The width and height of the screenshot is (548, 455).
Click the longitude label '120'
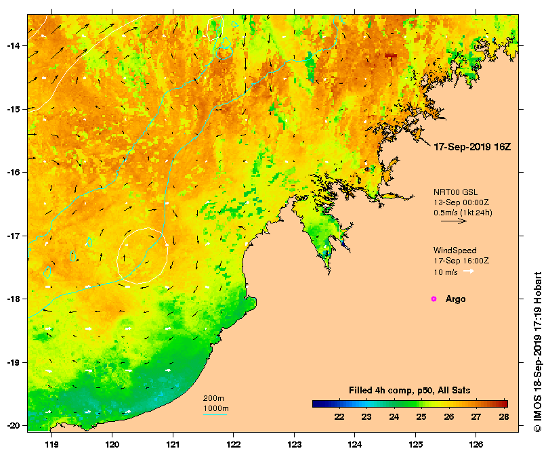[x=112, y=445]
